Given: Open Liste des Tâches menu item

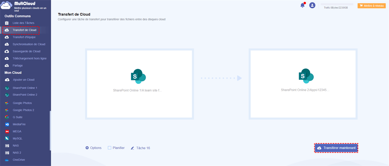Looking at the screenshot, I should coord(23,23).
